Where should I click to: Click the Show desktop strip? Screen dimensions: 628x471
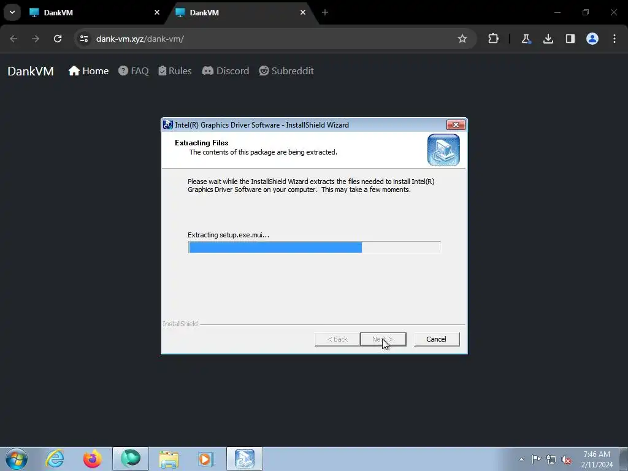(x=624, y=459)
